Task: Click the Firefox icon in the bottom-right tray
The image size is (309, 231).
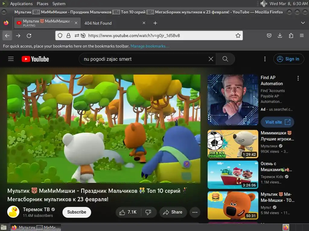Action: click(286, 227)
